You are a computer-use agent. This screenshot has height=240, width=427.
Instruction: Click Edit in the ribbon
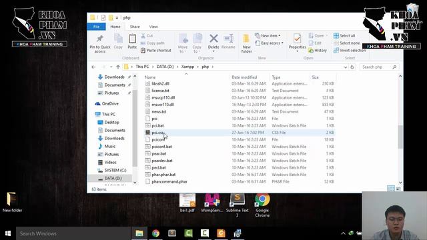(315, 43)
